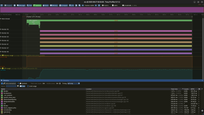Screen dimensions: 204x115
Task: Click the frame overview purple bar
Action: [102, 10]
